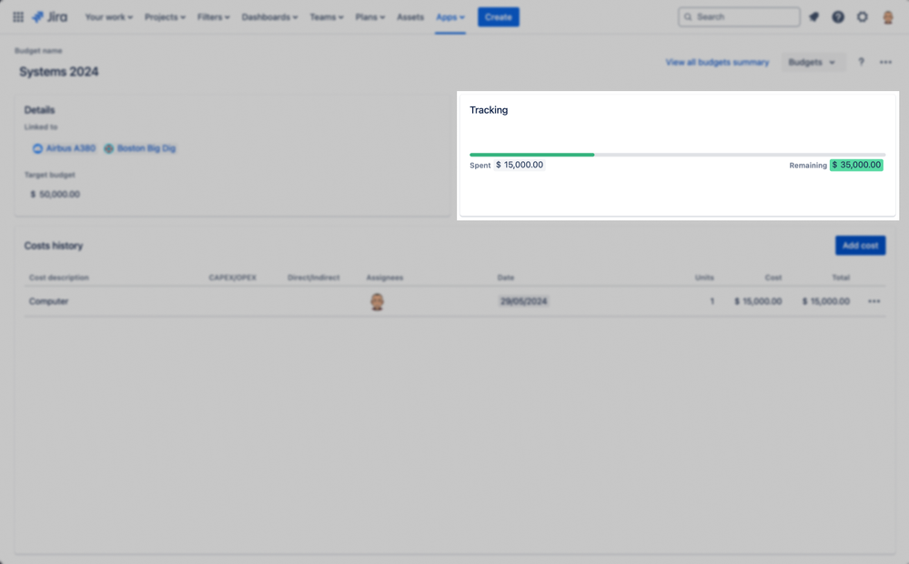Open Jira help via question mark icon
909x564 pixels.
838,16
